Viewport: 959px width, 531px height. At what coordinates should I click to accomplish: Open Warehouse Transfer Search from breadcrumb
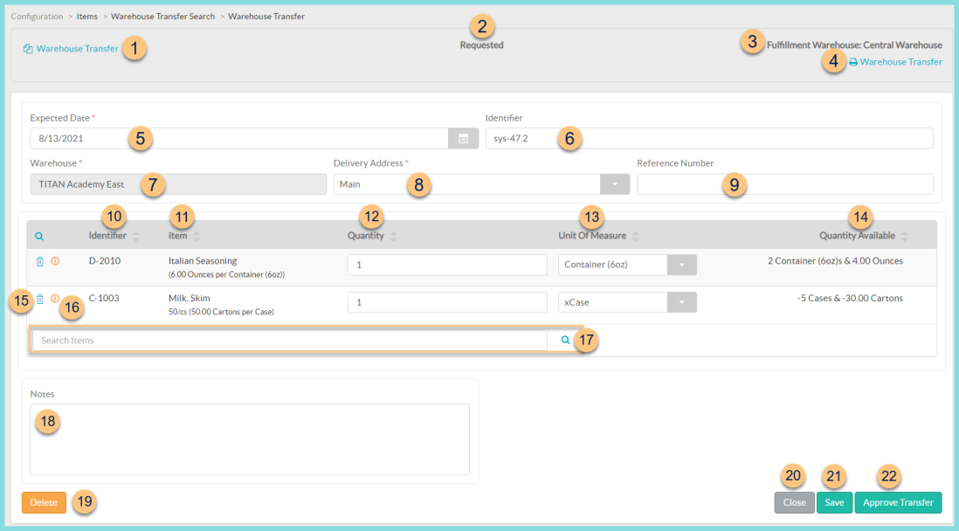(x=162, y=16)
